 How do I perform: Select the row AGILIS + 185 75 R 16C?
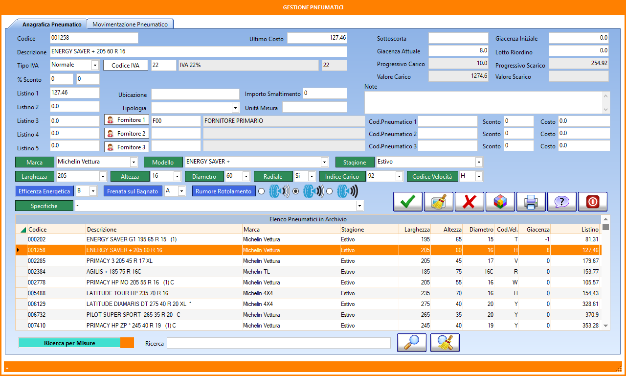pyautogui.click(x=308, y=272)
